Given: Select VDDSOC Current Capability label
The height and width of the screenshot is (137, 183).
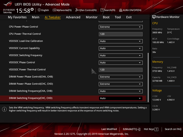Looking at the screenshot, I should click(24, 48).
